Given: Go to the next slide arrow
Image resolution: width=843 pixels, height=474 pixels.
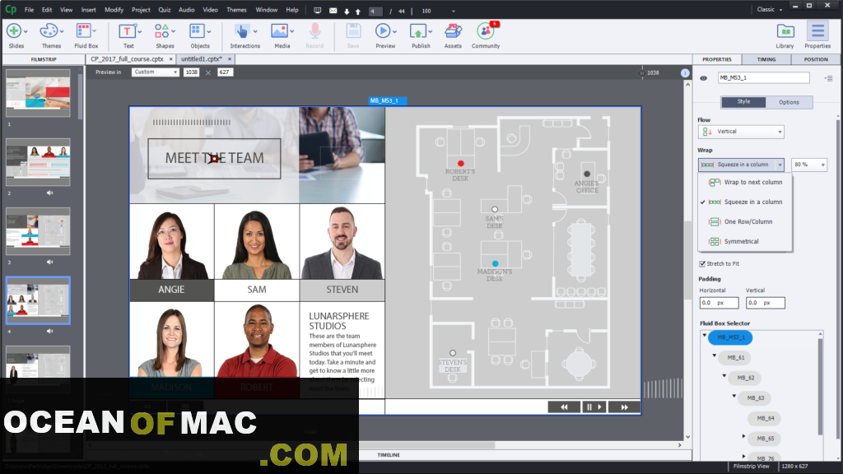Looking at the screenshot, I should click(347, 12).
